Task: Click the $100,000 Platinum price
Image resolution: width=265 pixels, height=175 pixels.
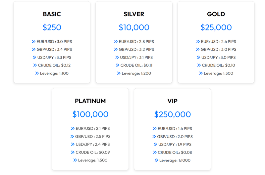Action: tap(90, 114)
